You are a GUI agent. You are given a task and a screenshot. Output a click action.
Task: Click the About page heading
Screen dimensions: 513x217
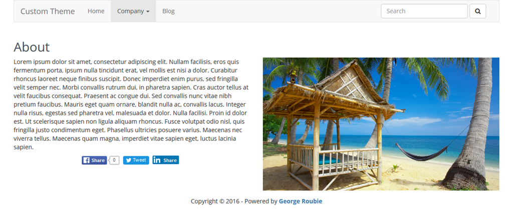(x=32, y=47)
